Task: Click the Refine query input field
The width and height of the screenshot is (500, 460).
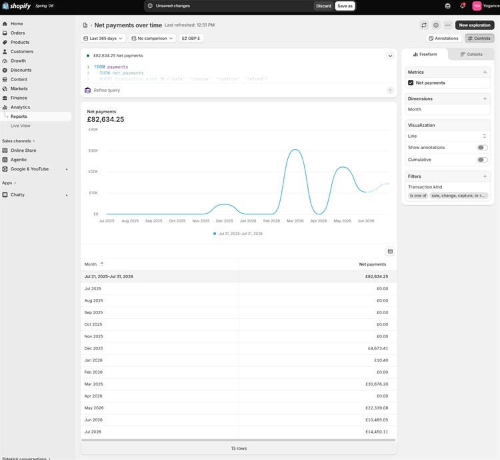Action: (x=236, y=91)
